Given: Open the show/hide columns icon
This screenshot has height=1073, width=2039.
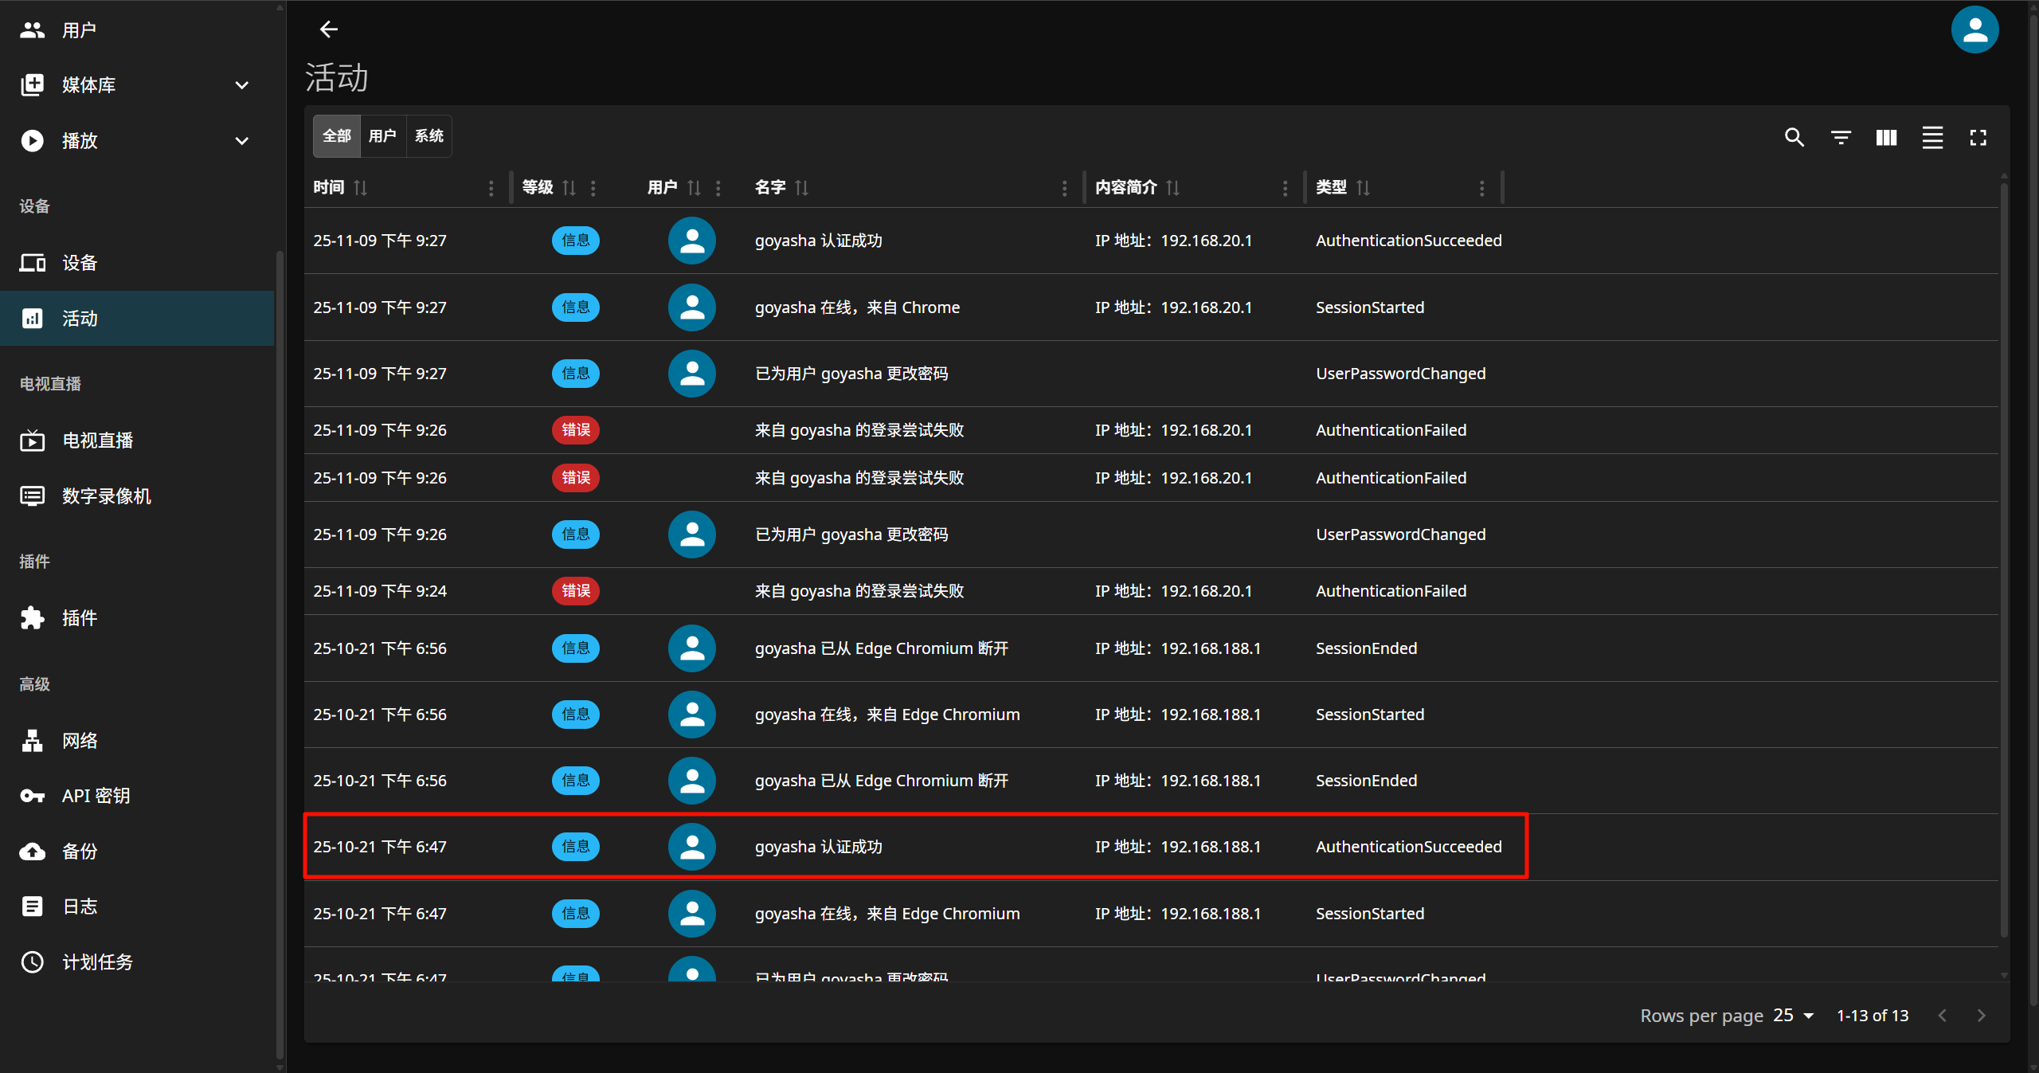Looking at the screenshot, I should point(1886,137).
